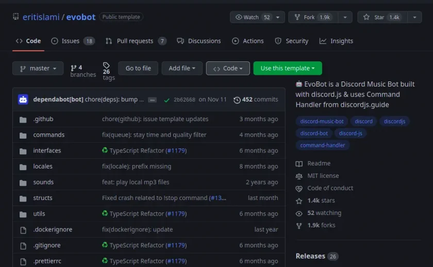
Task: Click the discord-js topic tag
Action: point(351,133)
